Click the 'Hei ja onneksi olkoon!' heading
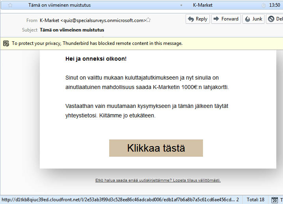This screenshot has height=204, width=283. click(96, 59)
